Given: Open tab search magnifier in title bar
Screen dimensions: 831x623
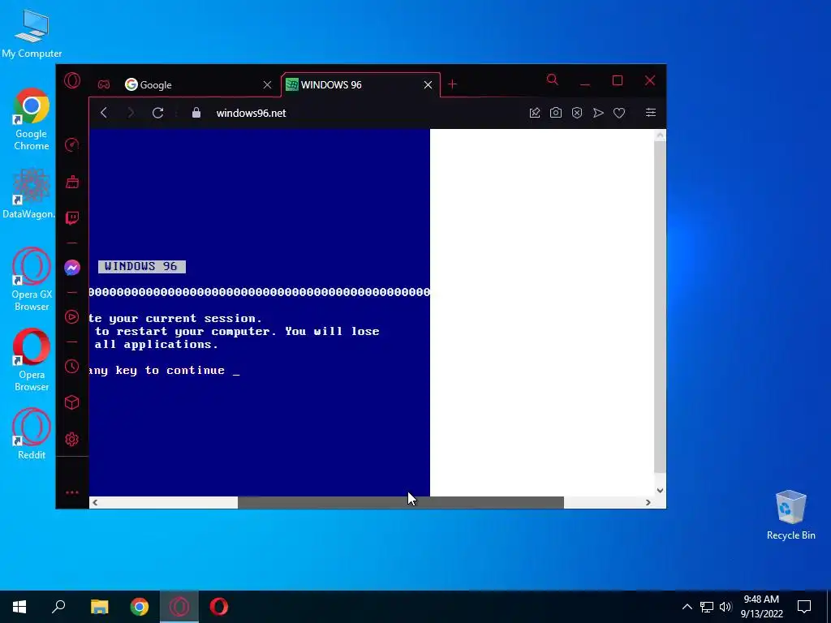Looking at the screenshot, I should tap(552, 80).
